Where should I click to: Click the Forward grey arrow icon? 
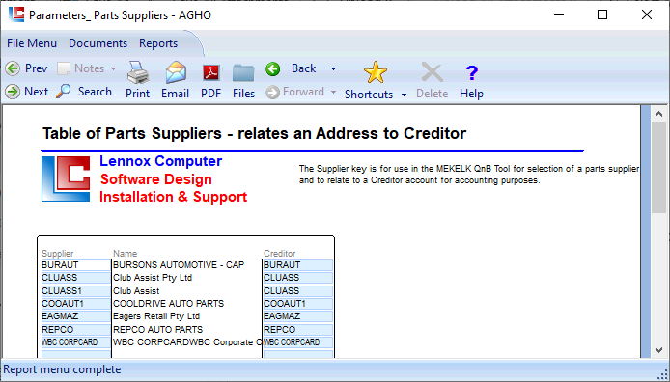[272, 92]
